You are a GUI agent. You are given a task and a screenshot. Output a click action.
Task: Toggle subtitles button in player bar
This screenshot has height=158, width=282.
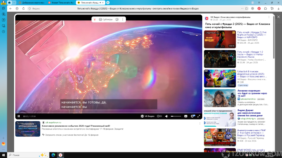186,116
